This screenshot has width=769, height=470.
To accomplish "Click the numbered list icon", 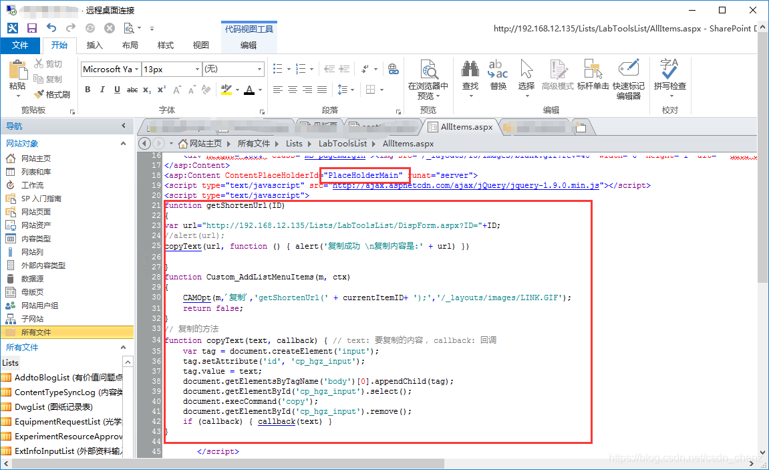I will 301,69.
